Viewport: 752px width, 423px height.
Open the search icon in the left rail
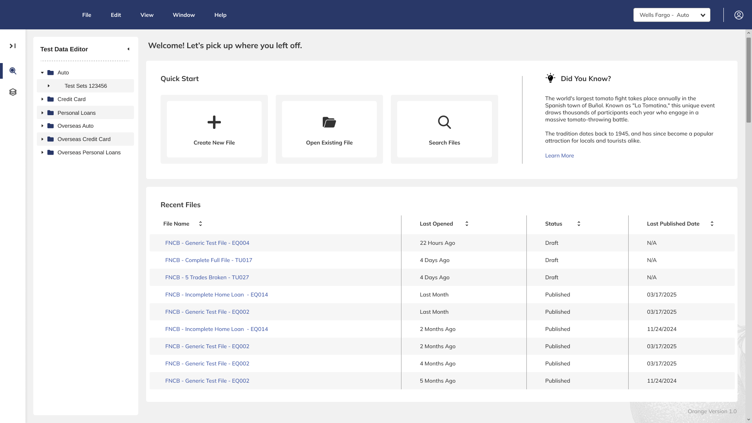[13, 71]
